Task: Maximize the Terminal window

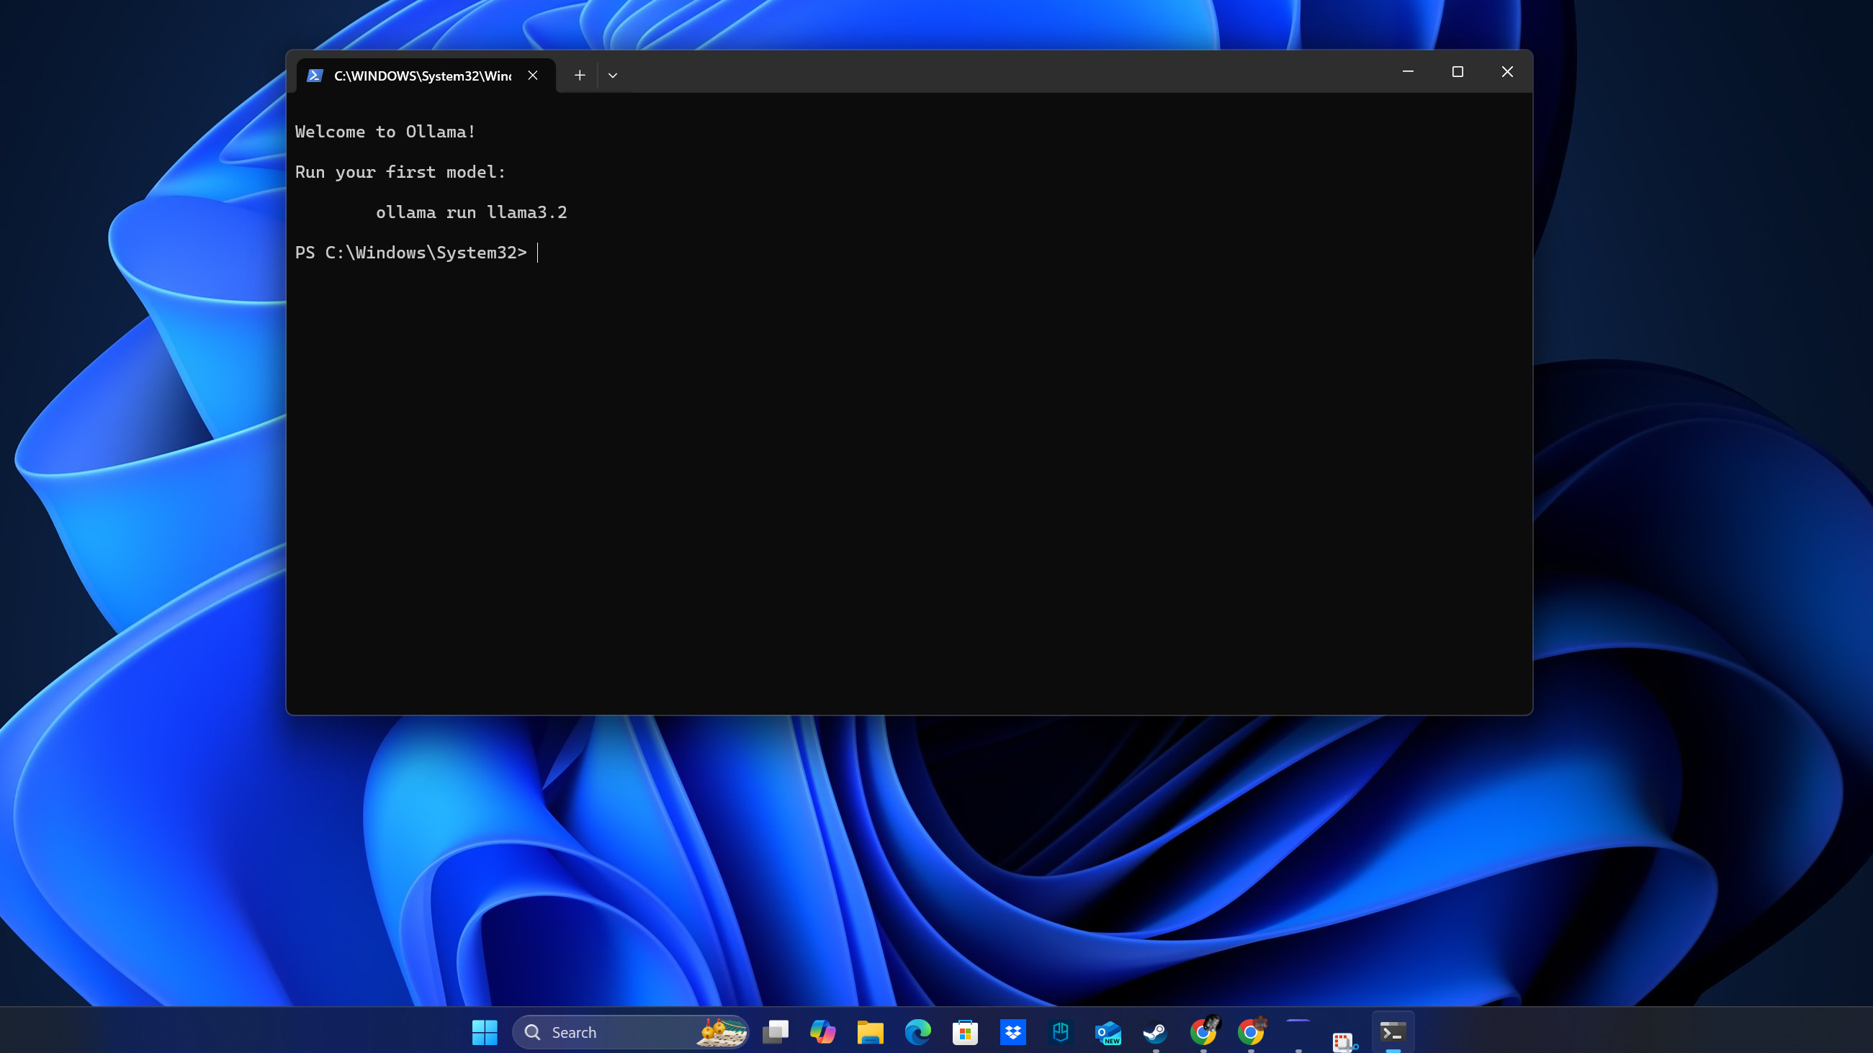Action: pos(1457,71)
